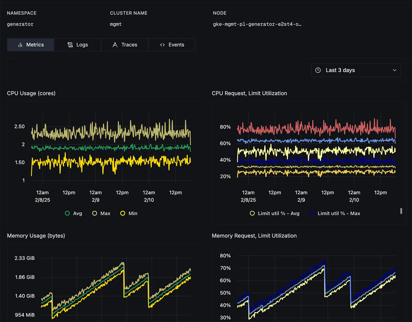Click the Traces tab button
This screenshot has height=322, width=412.
pos(125,45)
